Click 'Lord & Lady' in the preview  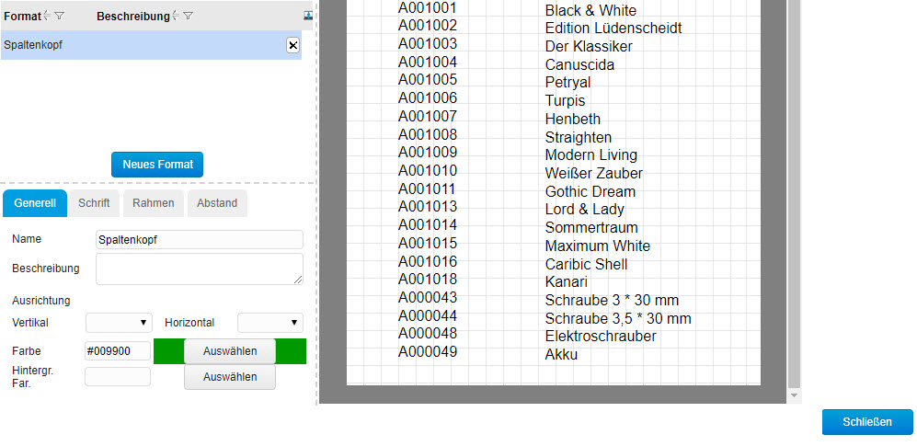point(585,210)
